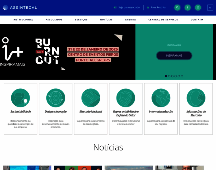This screenshot has height=170, width=216.
Task: Open the Mercado Nacional card title
Action: click(x=91, y=112)
